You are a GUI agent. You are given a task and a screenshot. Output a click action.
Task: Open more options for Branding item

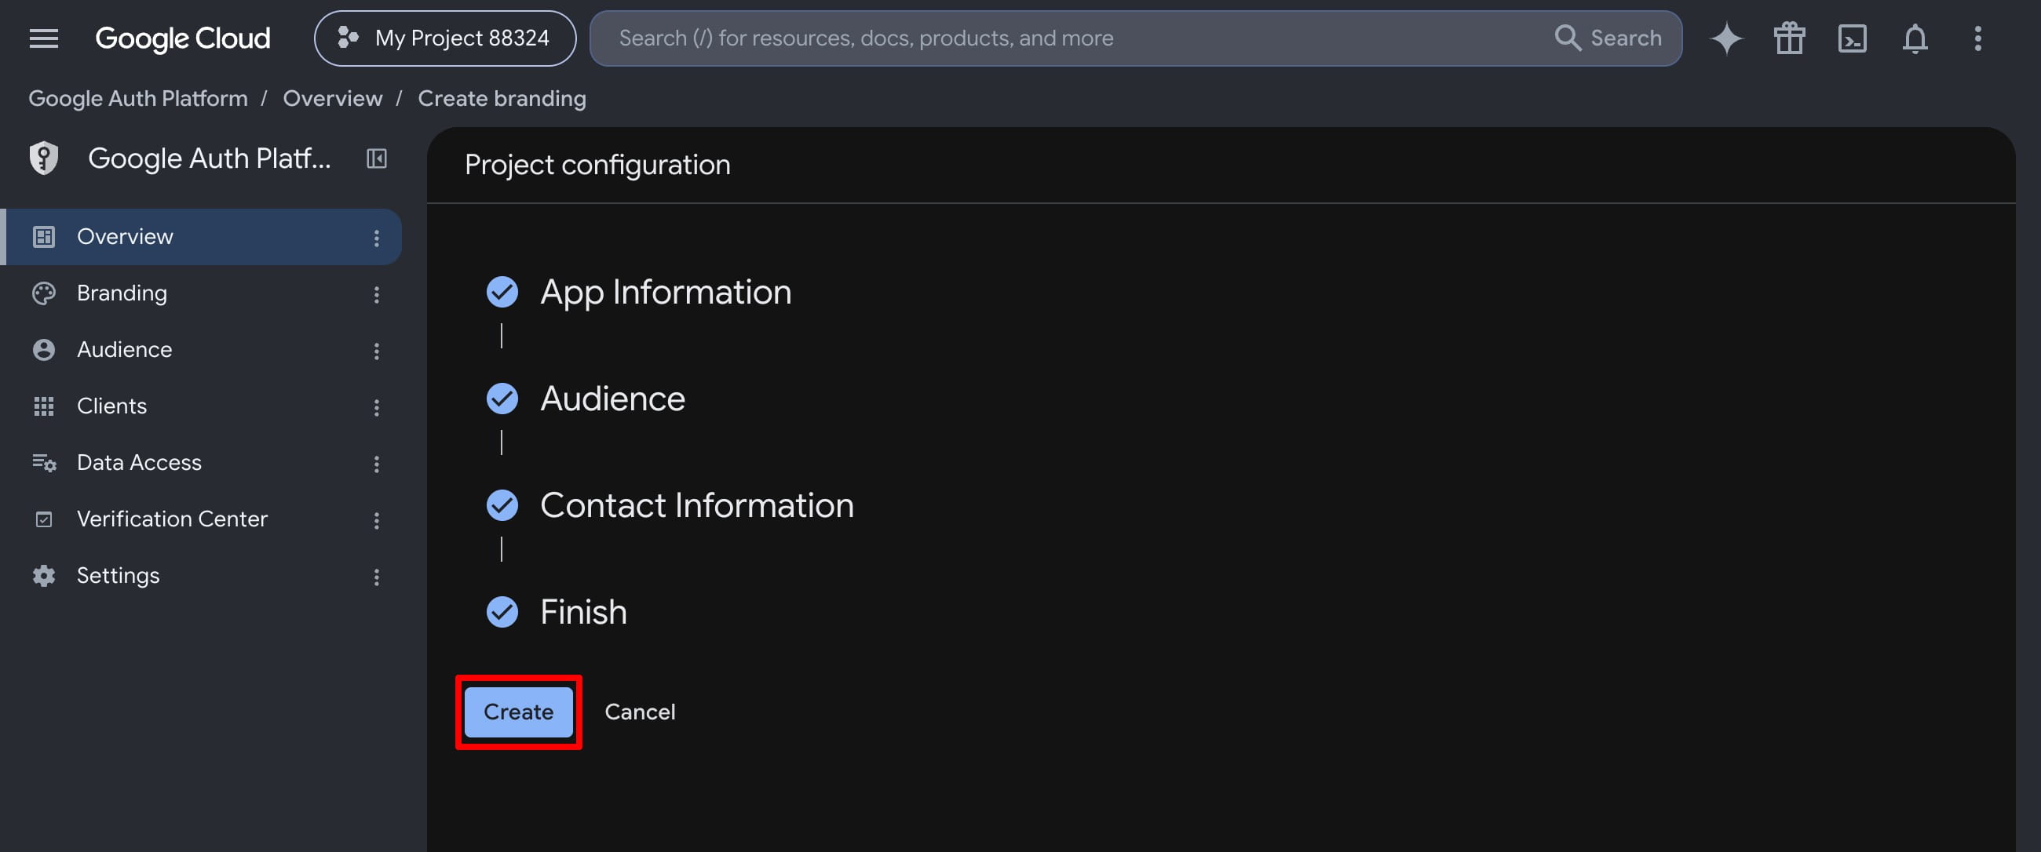376,294
